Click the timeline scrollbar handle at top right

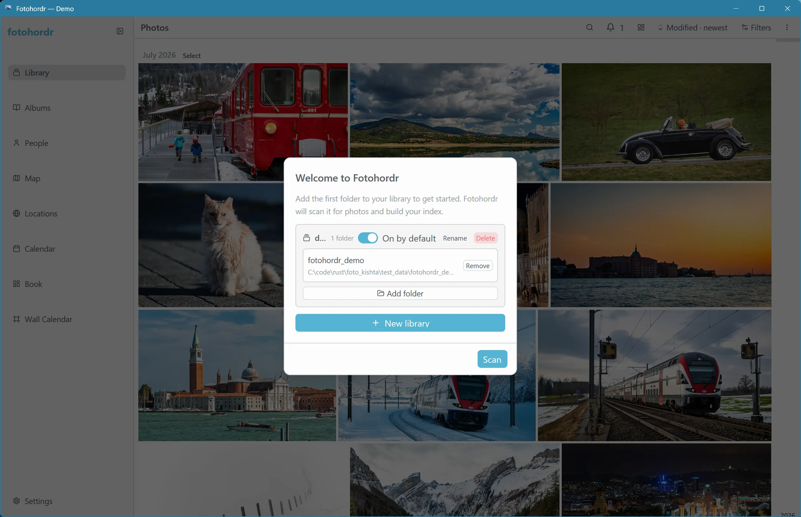tap(788, 40)
